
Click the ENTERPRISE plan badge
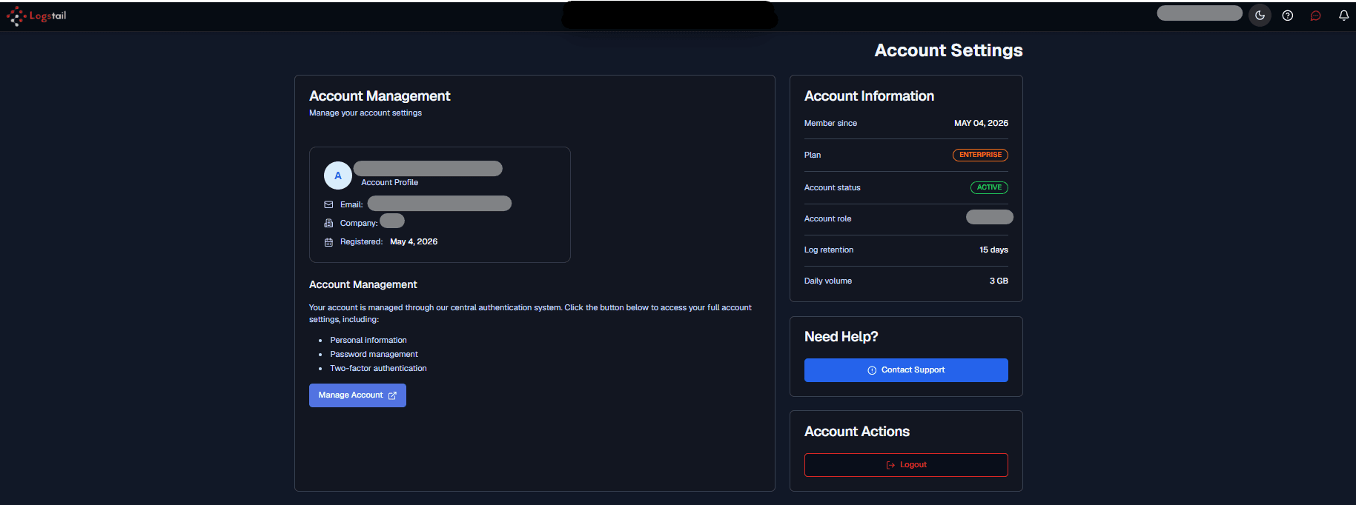click(980, 155)
